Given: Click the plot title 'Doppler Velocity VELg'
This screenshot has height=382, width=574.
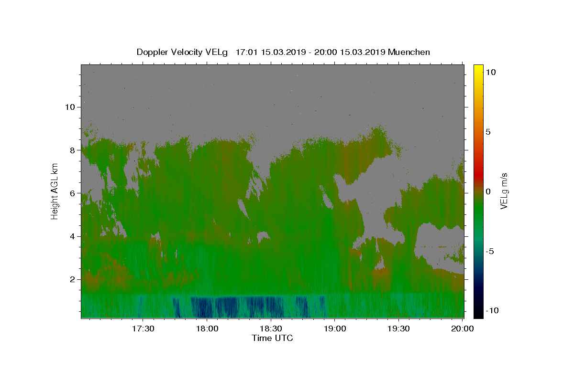Looking at the screenshot, I should pos(183,52).
